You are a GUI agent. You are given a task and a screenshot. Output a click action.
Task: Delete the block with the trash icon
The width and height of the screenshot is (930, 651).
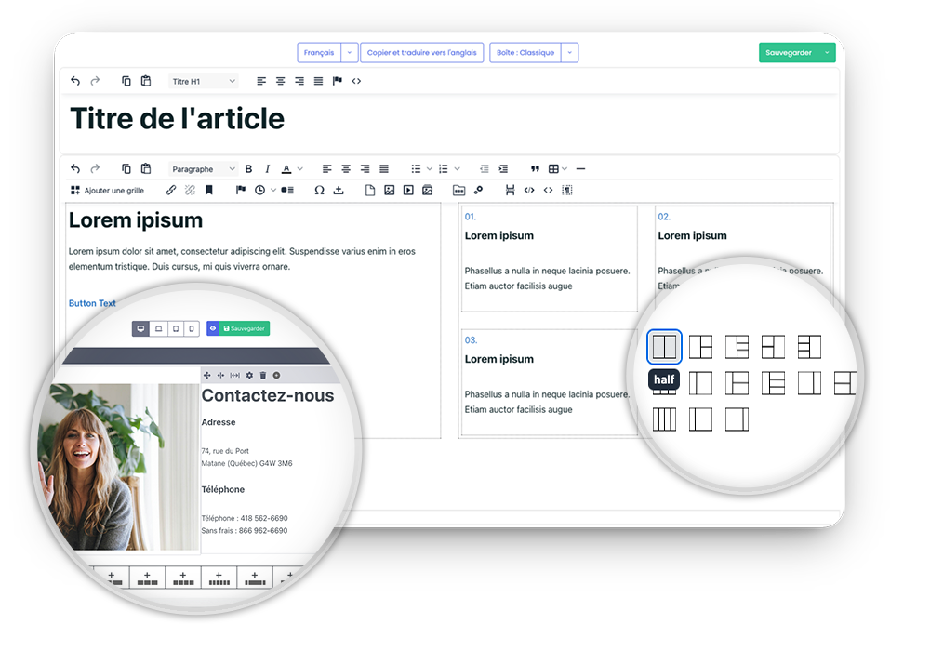pos(263,375)
